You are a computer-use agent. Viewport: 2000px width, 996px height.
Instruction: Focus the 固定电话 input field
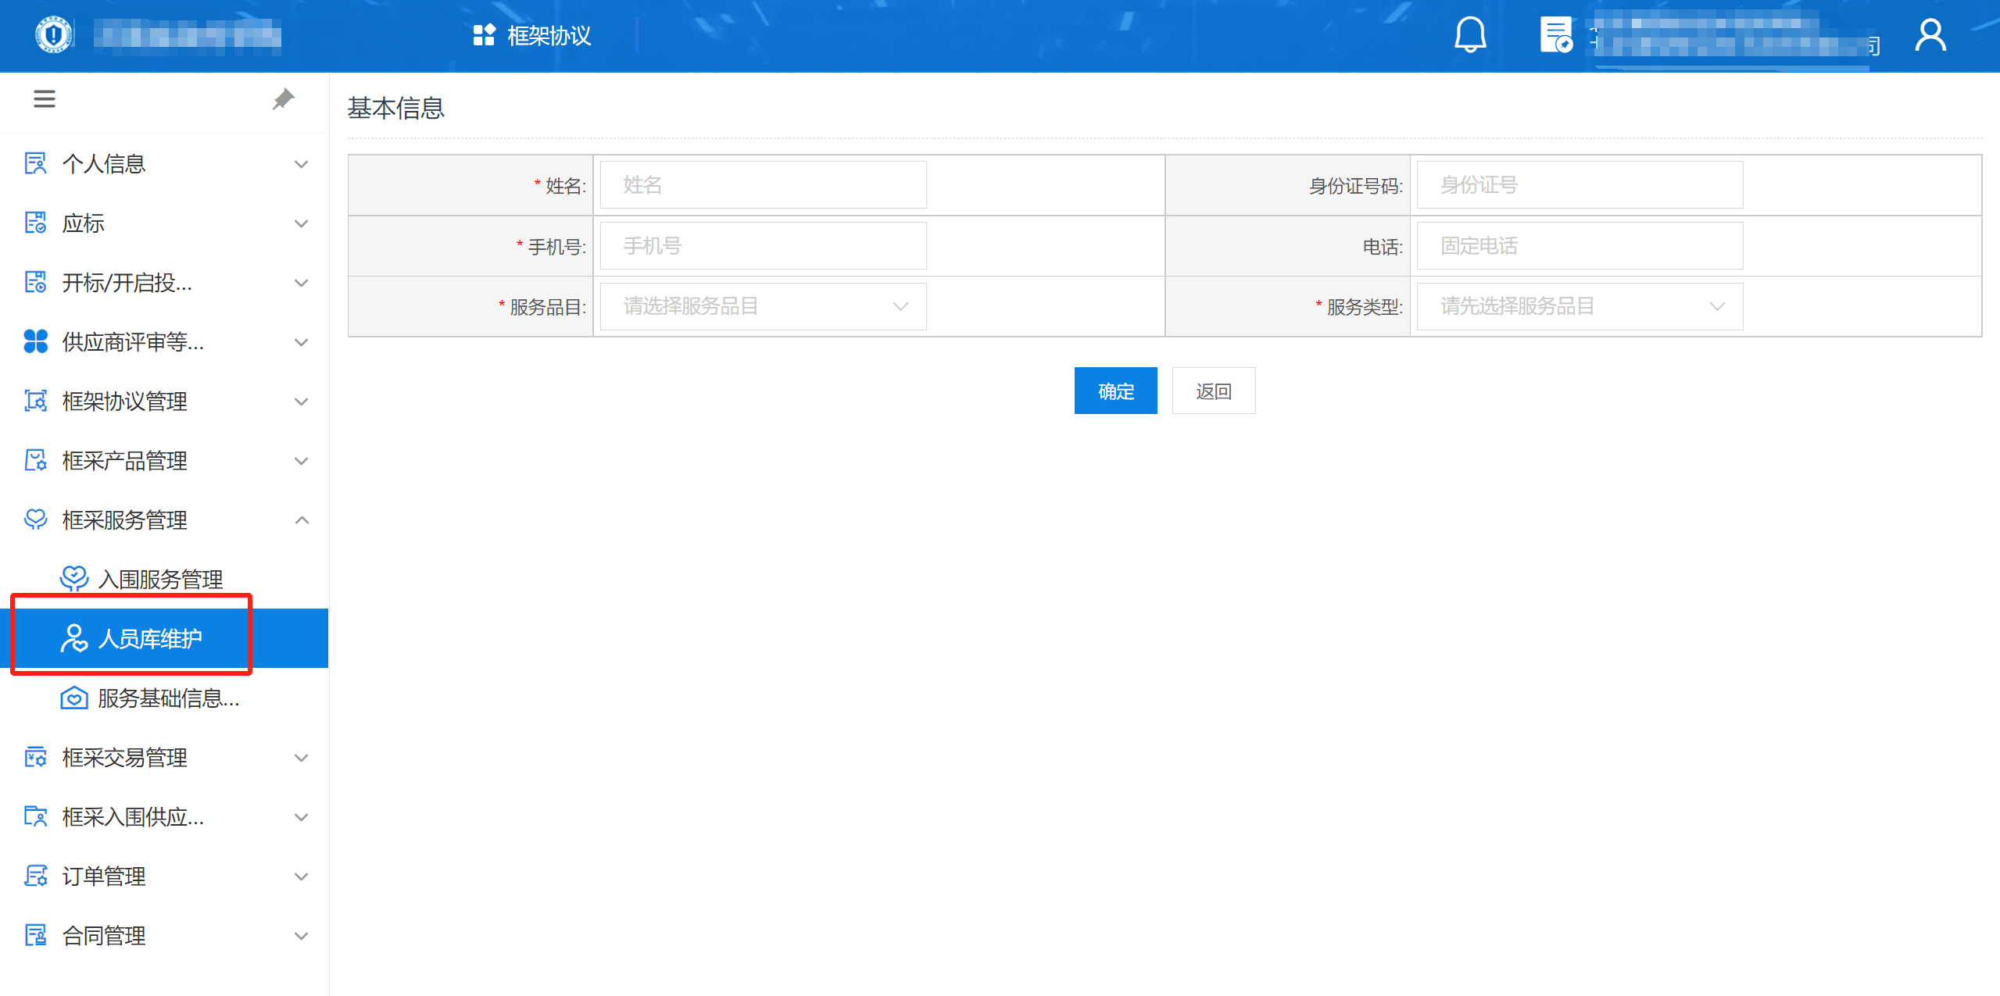1580,245
